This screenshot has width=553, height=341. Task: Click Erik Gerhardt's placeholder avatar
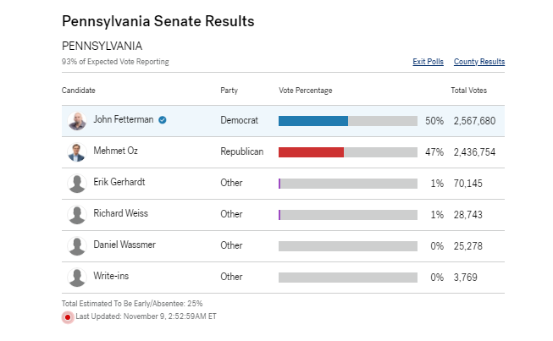(77, 184)
